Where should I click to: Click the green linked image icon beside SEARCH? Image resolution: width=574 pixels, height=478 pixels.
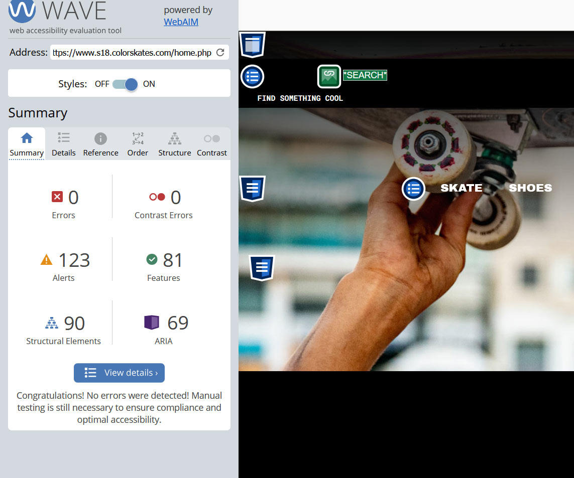[x=329, y=76]
